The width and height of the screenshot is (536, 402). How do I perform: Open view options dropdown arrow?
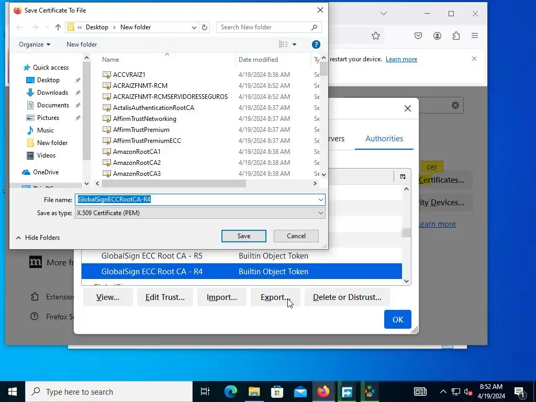click(294, 44)
